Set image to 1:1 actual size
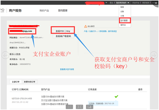 click(x=69, y=107)
